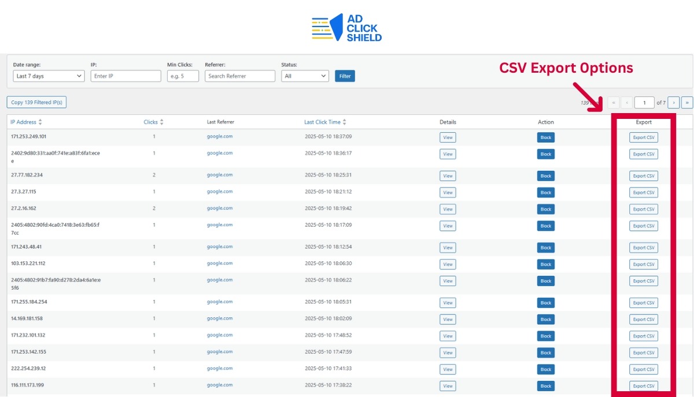Export CSV for 116.111.173.199
The height and width of the screenshot is (397, 694).
point(644,386)
